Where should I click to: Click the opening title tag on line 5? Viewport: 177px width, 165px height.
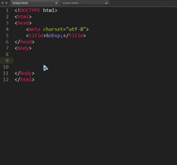coord(36,35)
